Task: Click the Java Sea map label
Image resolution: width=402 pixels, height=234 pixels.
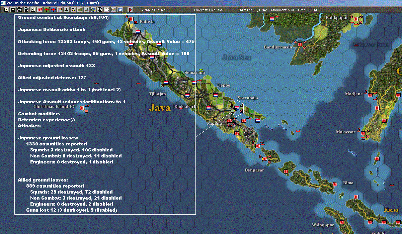Action: 237,57
